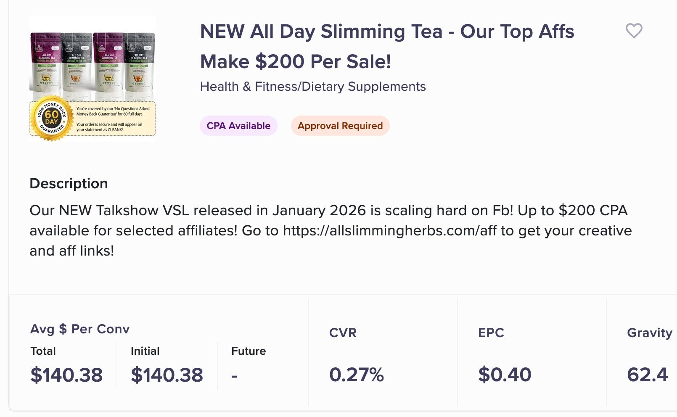The image size is (677, 417).
Task: Click the Gravity column label
Action: point(650,333)
